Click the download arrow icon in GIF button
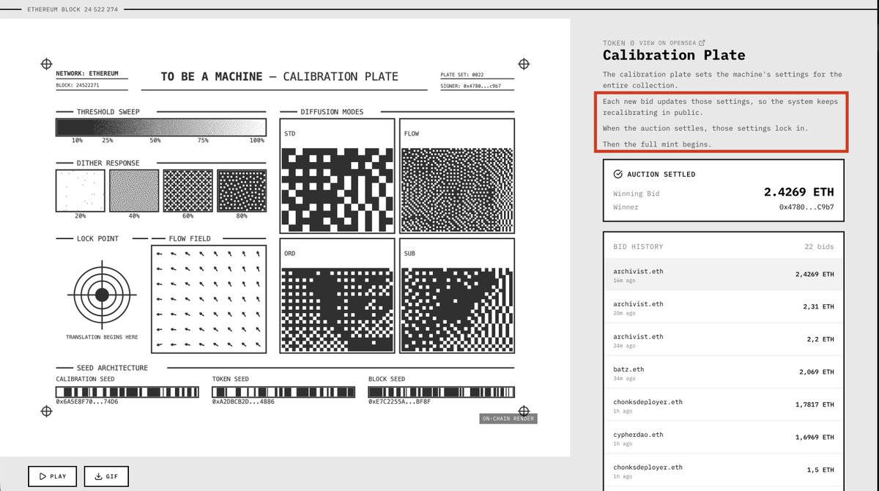 point(98,476)
